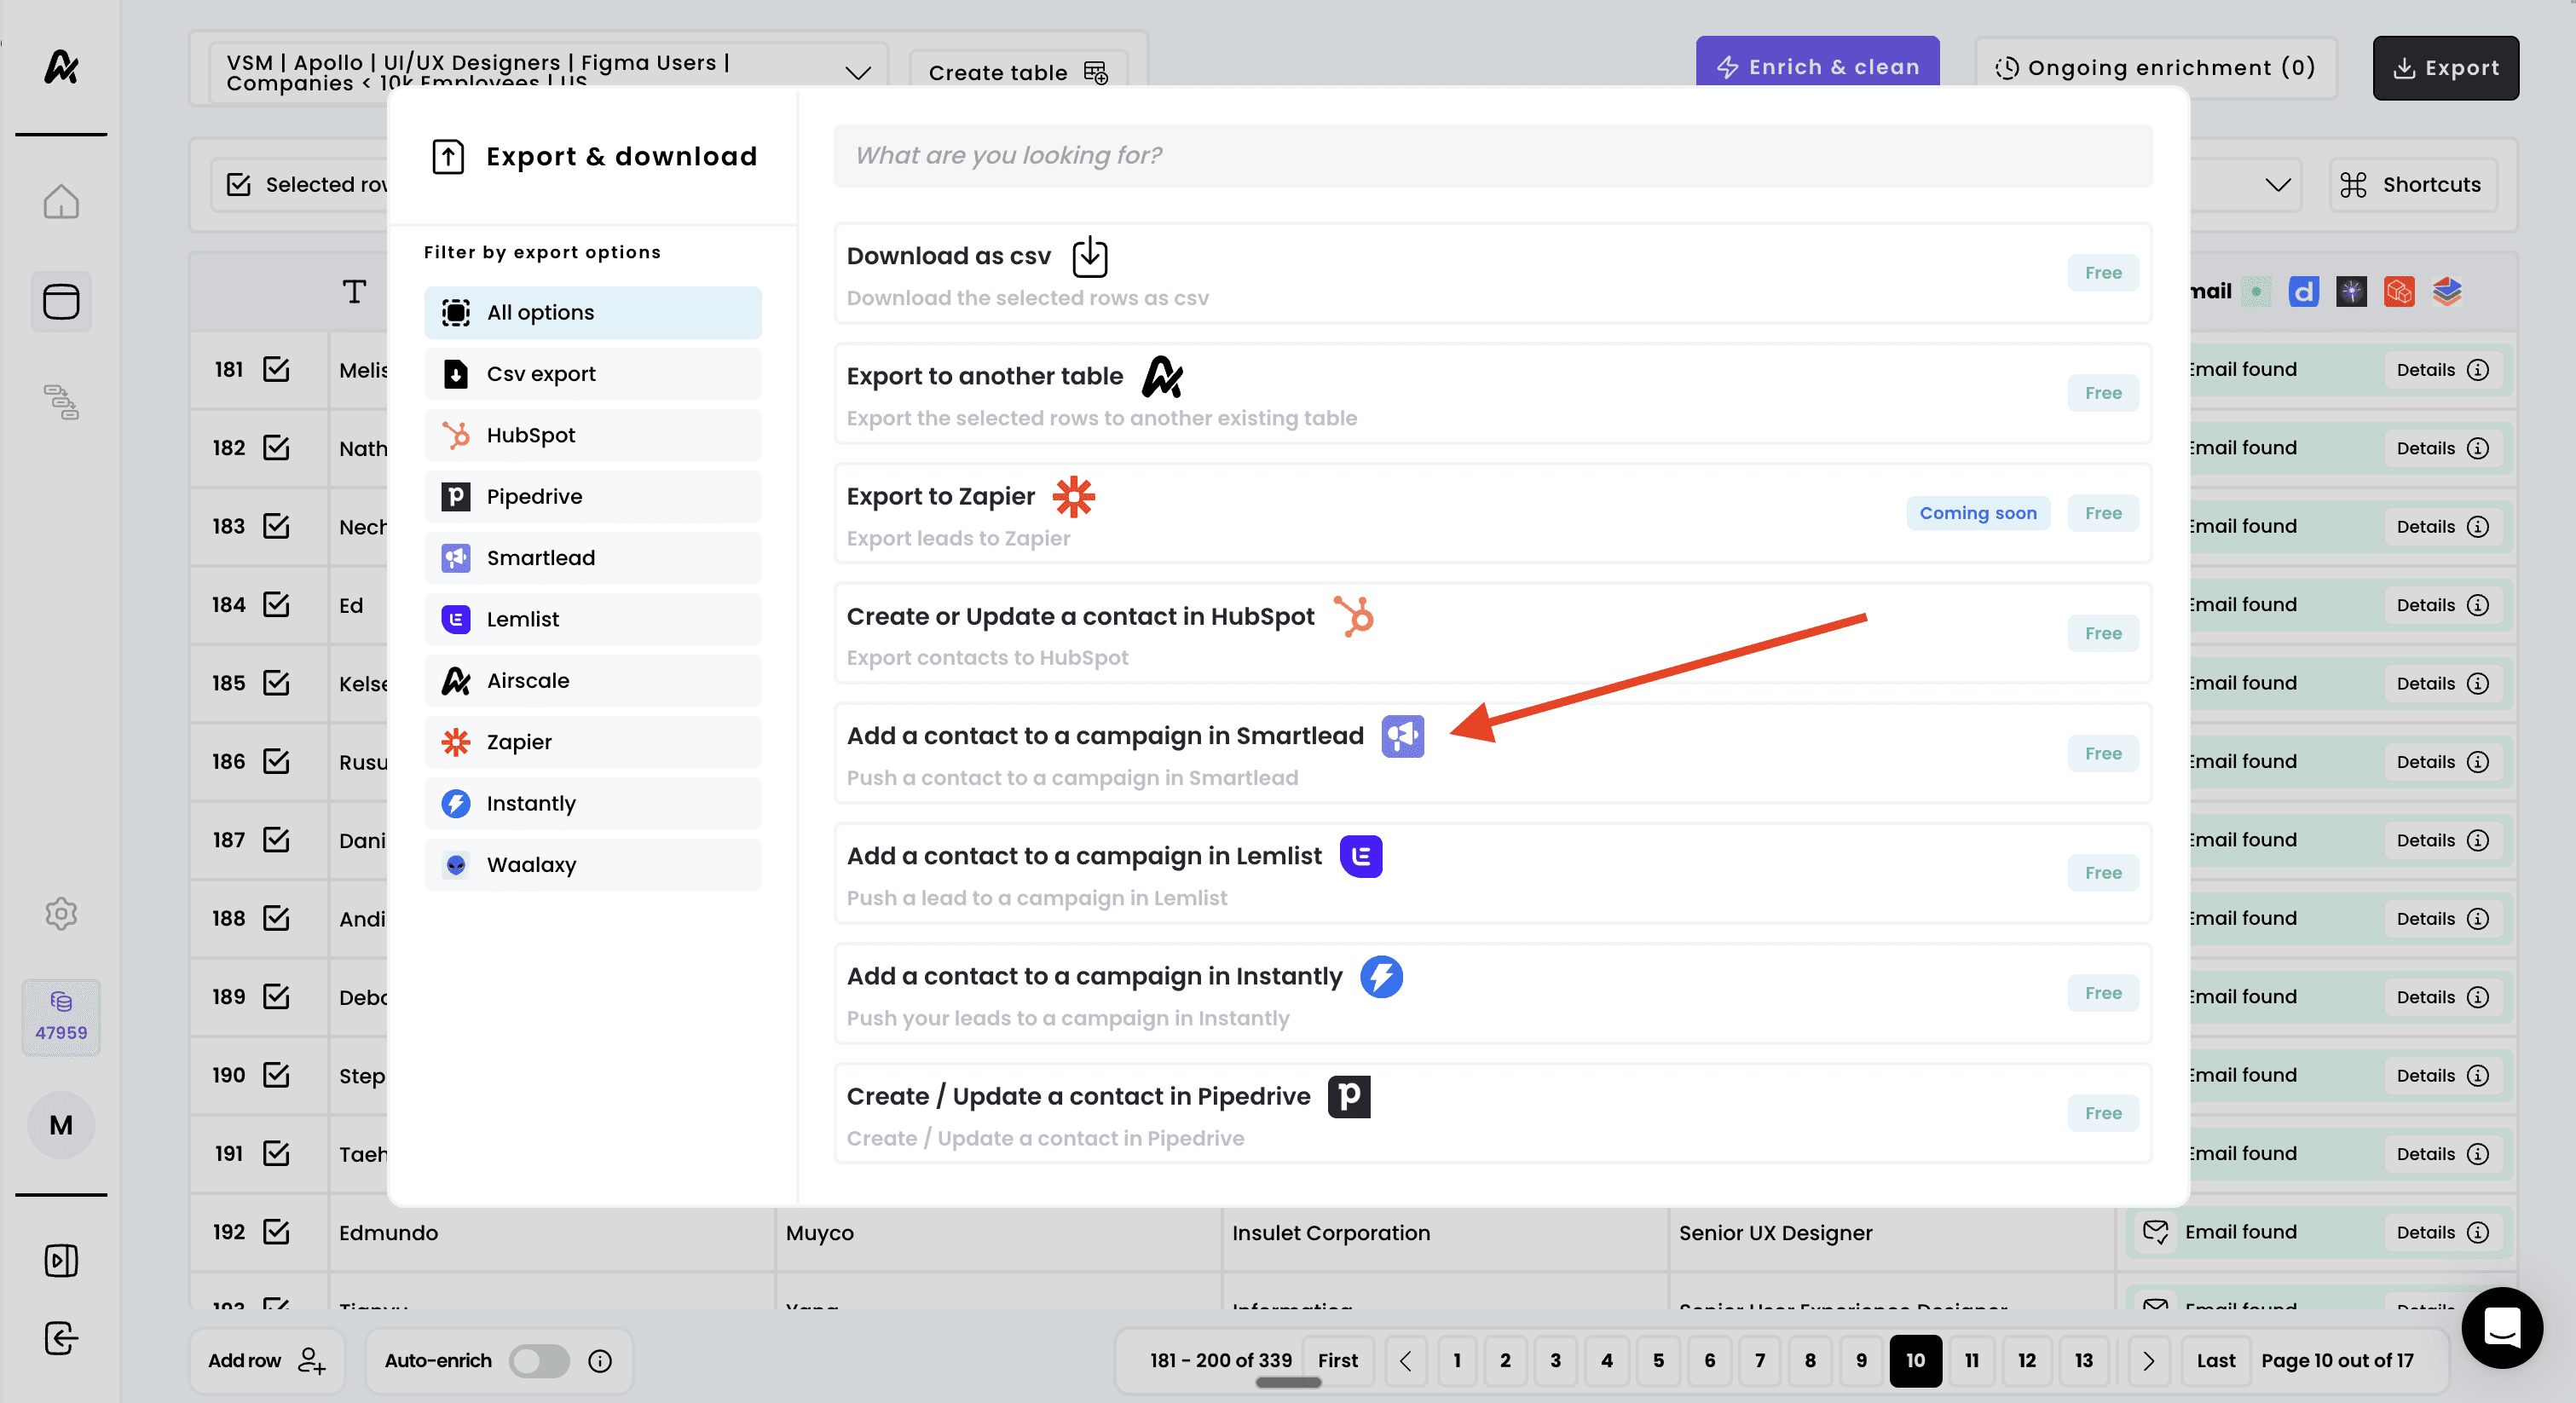2576x1403 pixels.
Task: Expand the table name dropdown chevron
Action: [857, 72]
